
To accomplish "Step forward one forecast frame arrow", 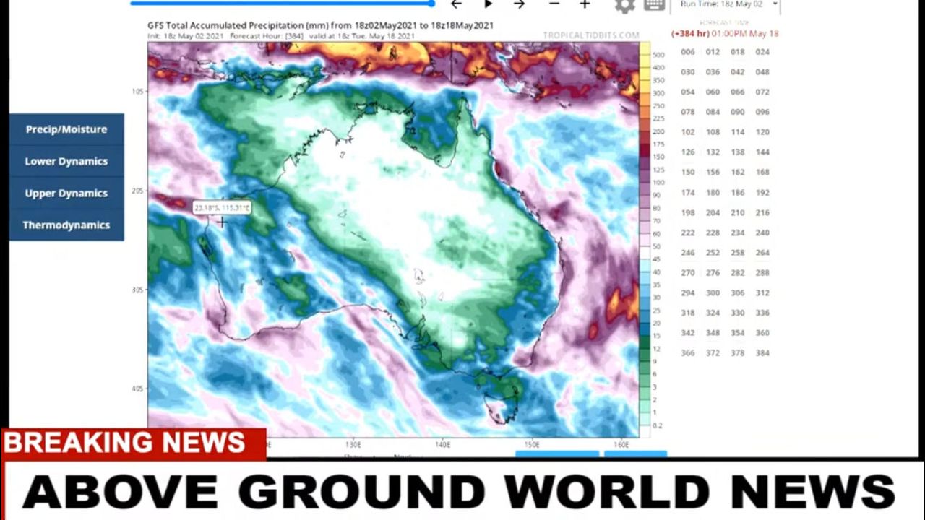I will coord(519,4).
